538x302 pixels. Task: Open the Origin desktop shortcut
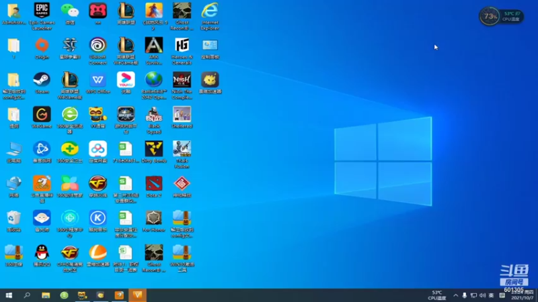click(x=42, y=48)
